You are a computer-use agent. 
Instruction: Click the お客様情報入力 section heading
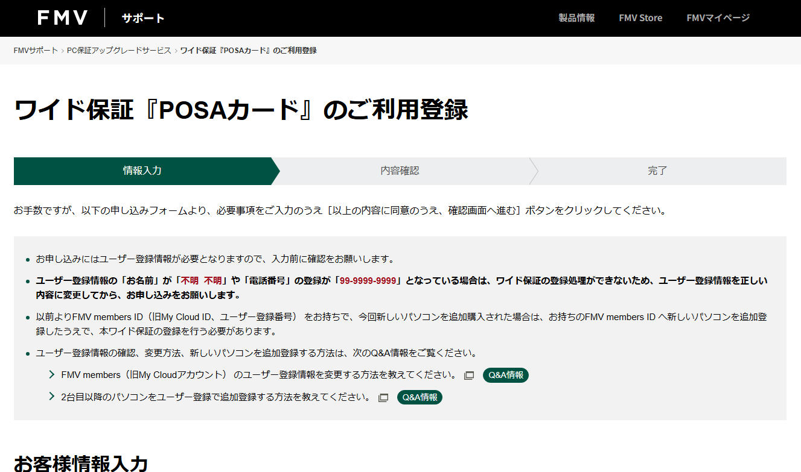tap(81, 463)
